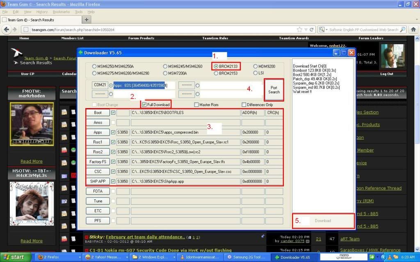Open the search engine dropdown in Firefox
Screen dimensions: 420x262
(x=326, y=29)
